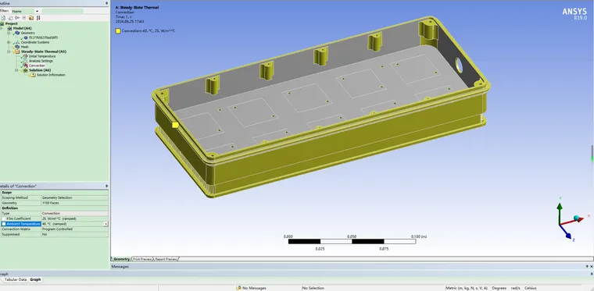This screenshot has height=291, width=594.
Task: Focus the outline filter text field
Action: click(63, 12)
